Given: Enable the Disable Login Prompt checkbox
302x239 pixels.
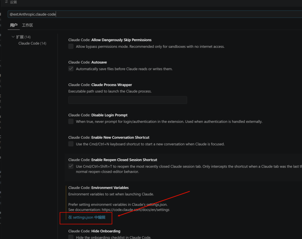Looking at the screenshot, I should [71, 122].
